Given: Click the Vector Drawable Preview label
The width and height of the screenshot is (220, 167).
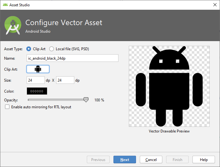Looking at the screenshot, I should 169,131.
